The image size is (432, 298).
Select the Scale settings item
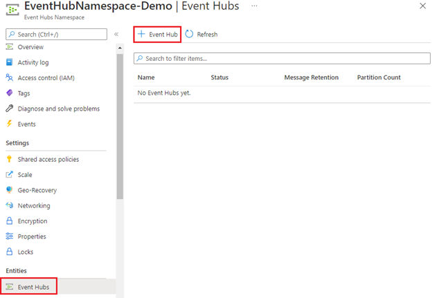pos(25,175)
